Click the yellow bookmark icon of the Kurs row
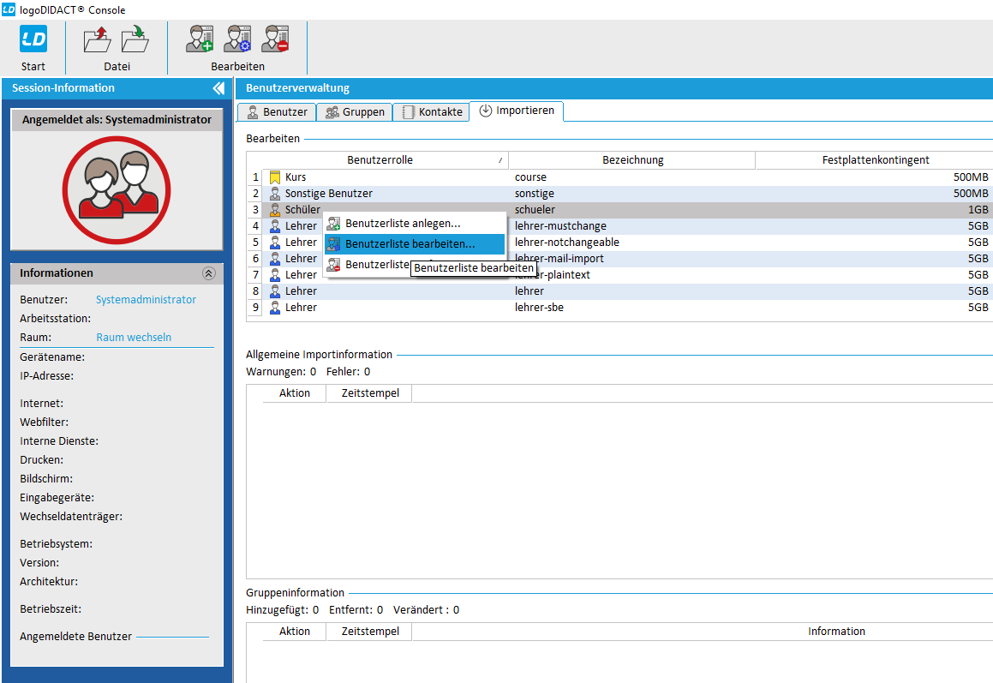Image resolution: width=993 pixels, height=683 pixels. (275, 177)
